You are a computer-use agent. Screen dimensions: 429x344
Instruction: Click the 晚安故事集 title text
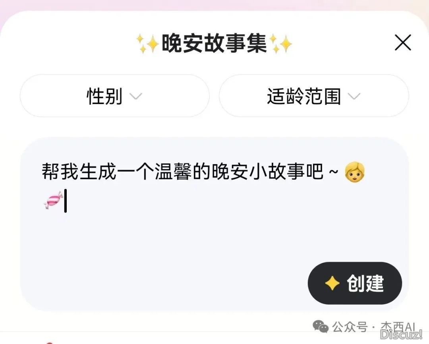click(214, 44)
